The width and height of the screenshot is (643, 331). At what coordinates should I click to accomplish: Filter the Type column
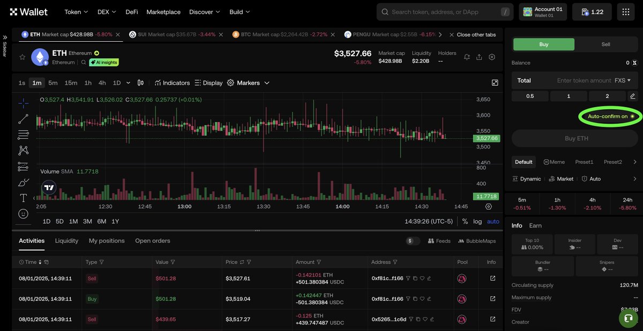pos(102,262)
